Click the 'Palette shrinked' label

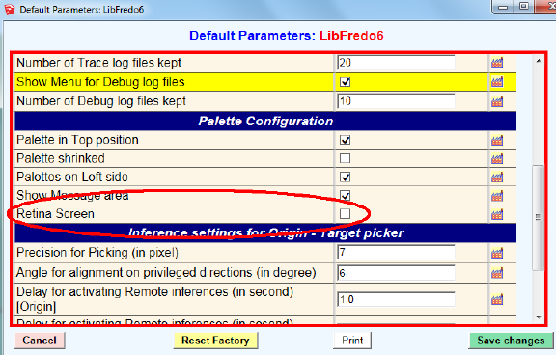(61, 158)
